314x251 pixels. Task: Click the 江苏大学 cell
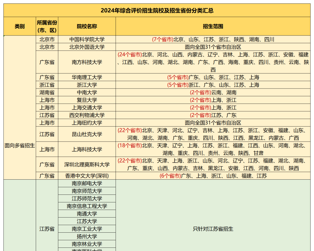87,221
